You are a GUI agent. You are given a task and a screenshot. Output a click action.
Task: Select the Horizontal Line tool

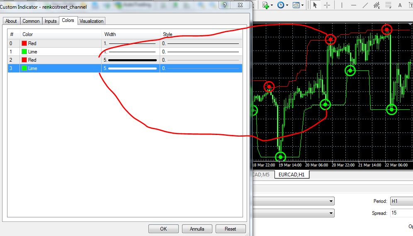353,5
